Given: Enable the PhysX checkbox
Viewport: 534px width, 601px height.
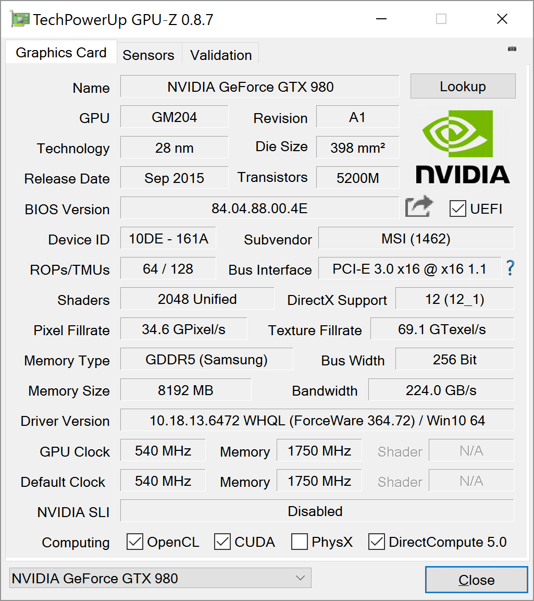Looking at the screenshot, I should [300, 542].
